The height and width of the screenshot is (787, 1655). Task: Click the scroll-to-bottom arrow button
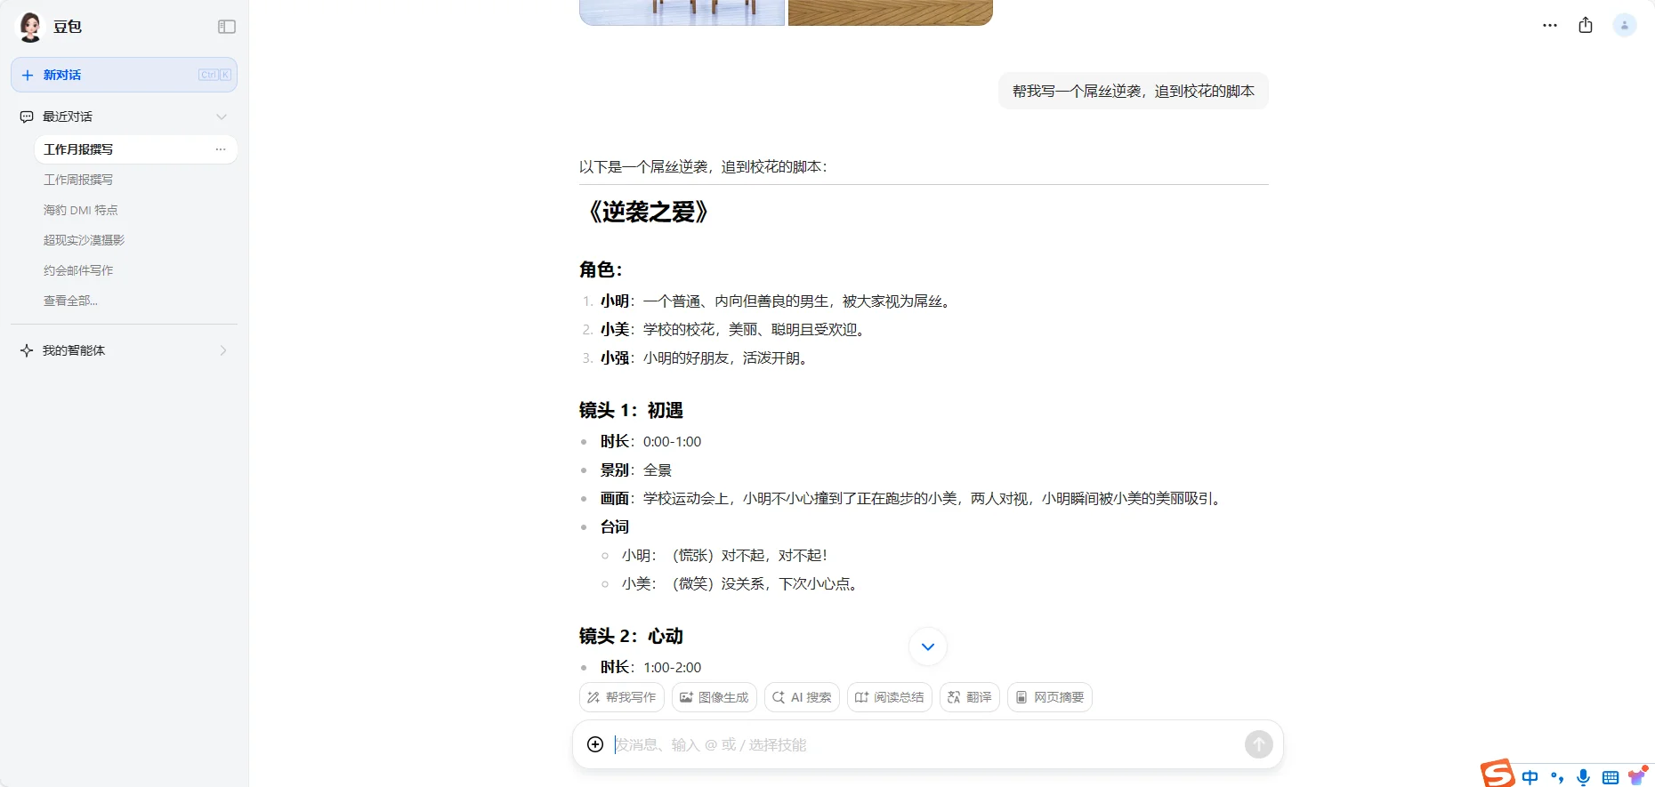pyautogui.click(x=928, y=646)
